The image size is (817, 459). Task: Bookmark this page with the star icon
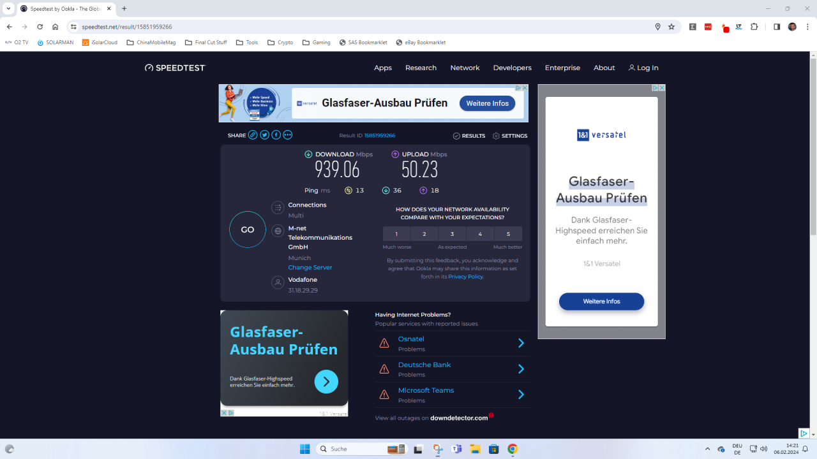671,27
